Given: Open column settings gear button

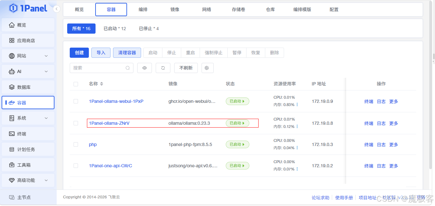Looking at the screenshot, I should tap(207, 68).
